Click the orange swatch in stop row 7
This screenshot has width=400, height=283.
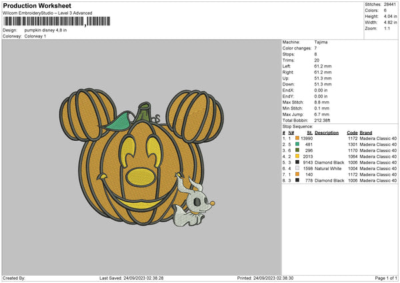coord(297,174)
